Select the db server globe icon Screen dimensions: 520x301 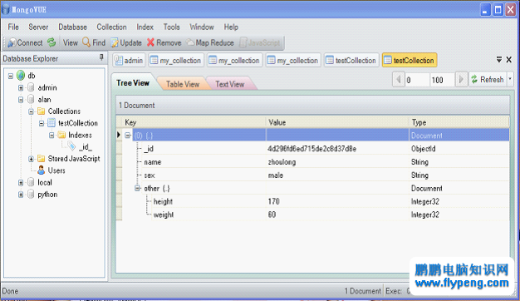pyautogui.click(x=21, y=76)
